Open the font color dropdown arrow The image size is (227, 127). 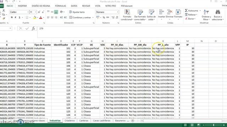[44, 18]
